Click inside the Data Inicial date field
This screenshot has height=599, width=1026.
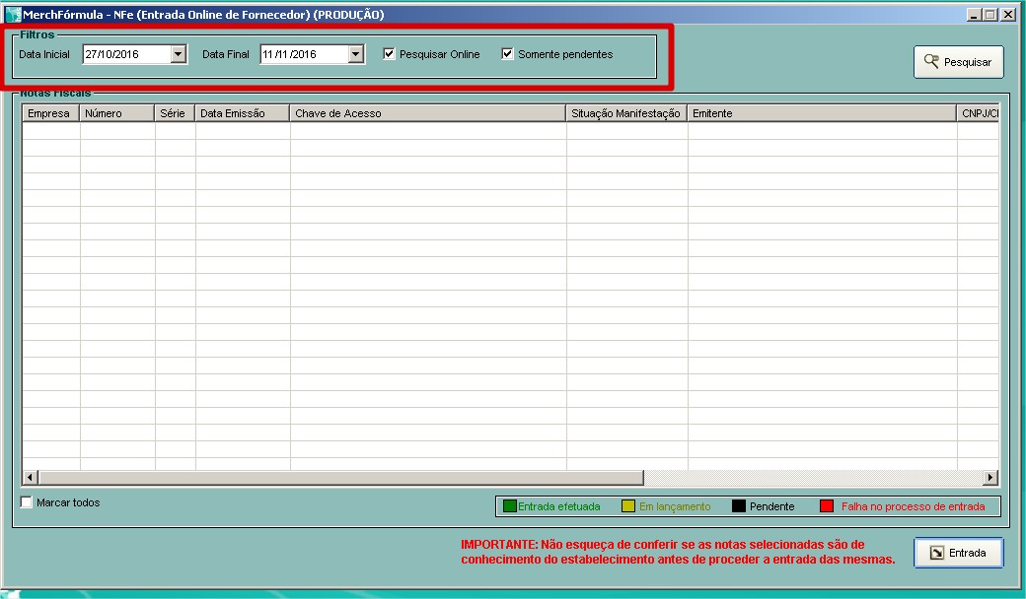coord(123,54)
